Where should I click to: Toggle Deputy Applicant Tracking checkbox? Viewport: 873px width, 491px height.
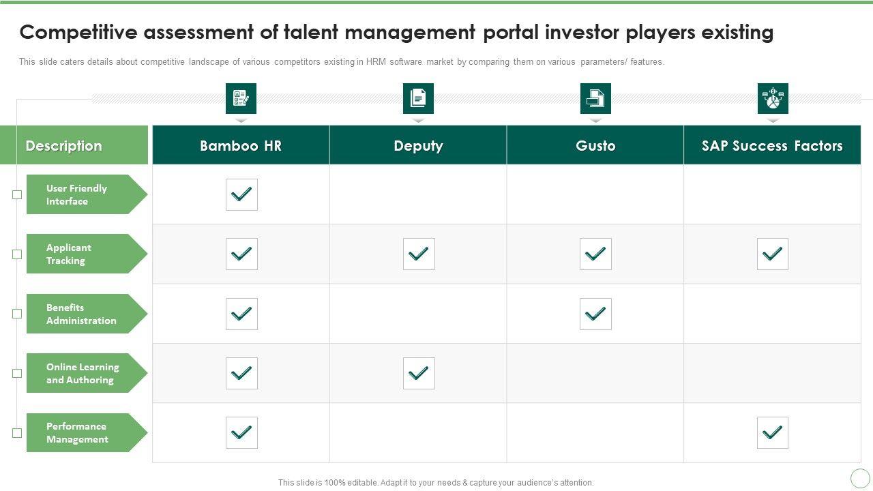tap(419, 254)
